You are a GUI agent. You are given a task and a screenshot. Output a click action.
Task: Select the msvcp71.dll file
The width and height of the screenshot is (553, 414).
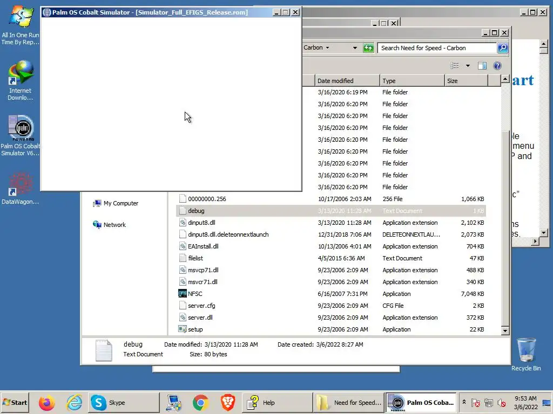tap(332, 270)
